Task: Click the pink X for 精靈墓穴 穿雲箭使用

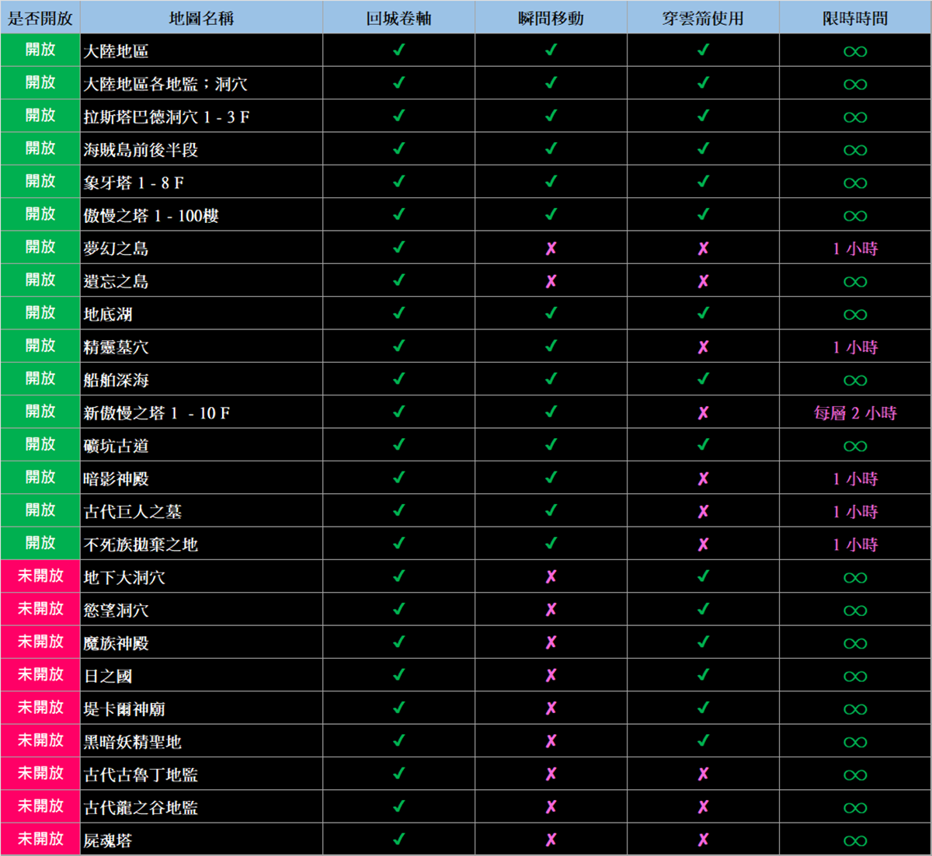Action: pyautogui.click(x=703, y=347)
